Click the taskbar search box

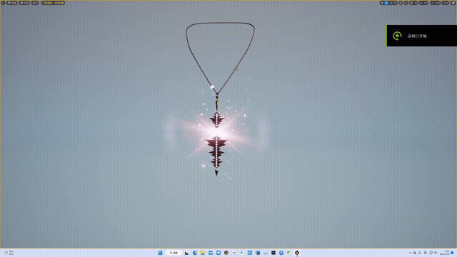(x=174, y=253)
